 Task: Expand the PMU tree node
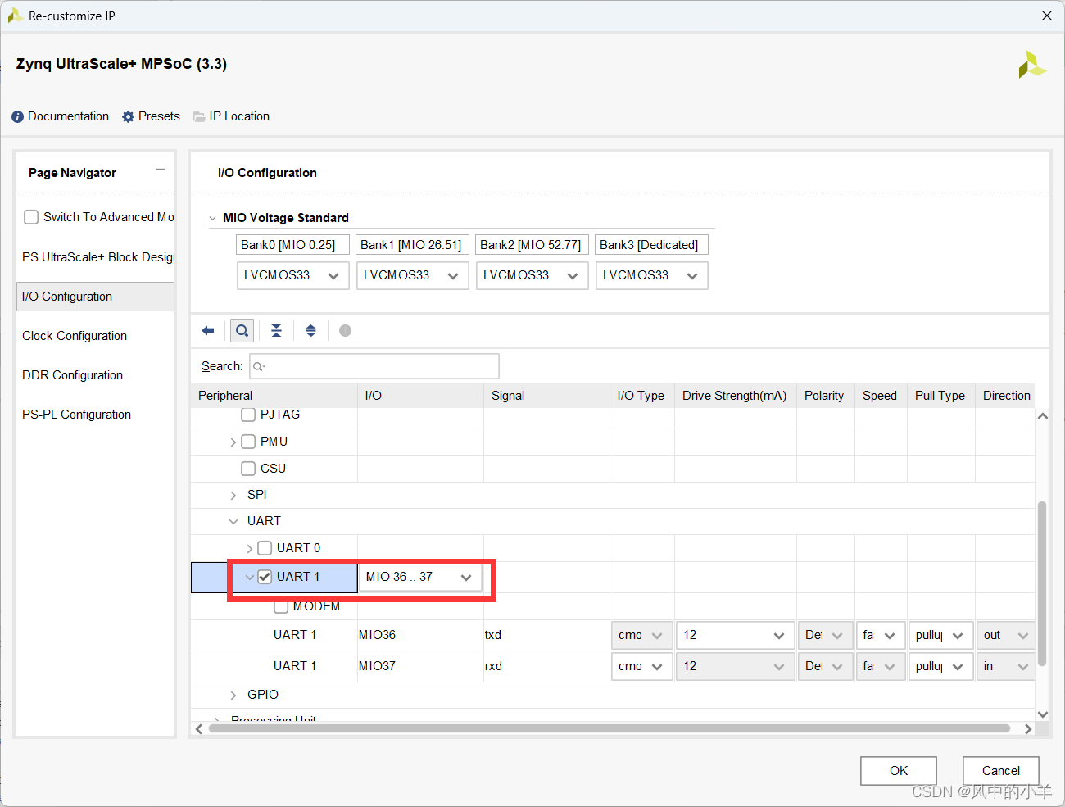tap(233, 442)
